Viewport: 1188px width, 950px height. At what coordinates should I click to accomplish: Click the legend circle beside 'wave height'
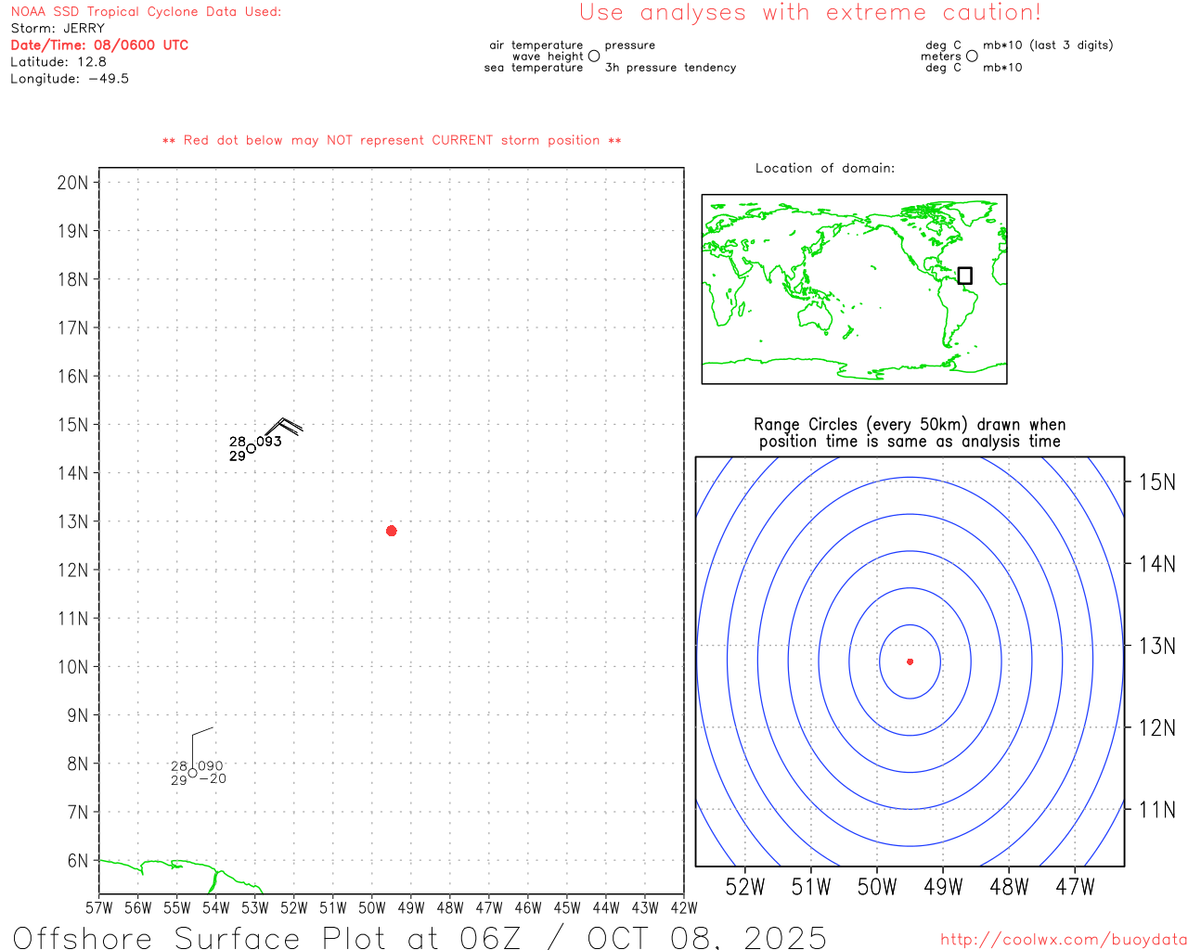click(x=594, y=57)
